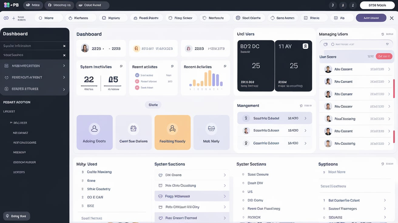This screenshot has width=398, height=223.
Task: Click the purple button in tab bar
Action: pyautogui.click(x=371, y=18)
